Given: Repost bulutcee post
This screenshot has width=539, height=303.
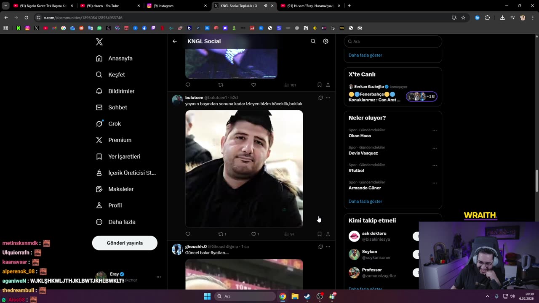Looking at the screenshot, I should (222, 234).
